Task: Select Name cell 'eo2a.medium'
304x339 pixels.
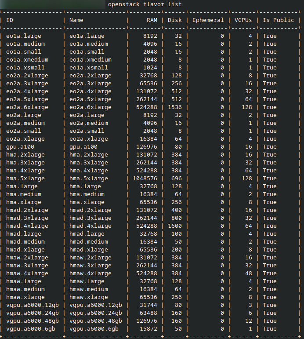Action: coord(89,123)
